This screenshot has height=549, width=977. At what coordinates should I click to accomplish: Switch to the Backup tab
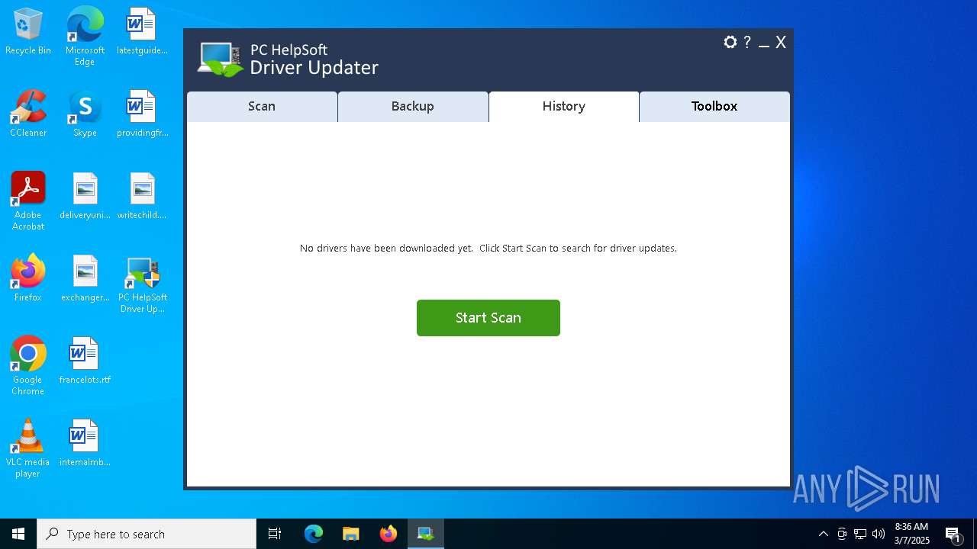413,107
